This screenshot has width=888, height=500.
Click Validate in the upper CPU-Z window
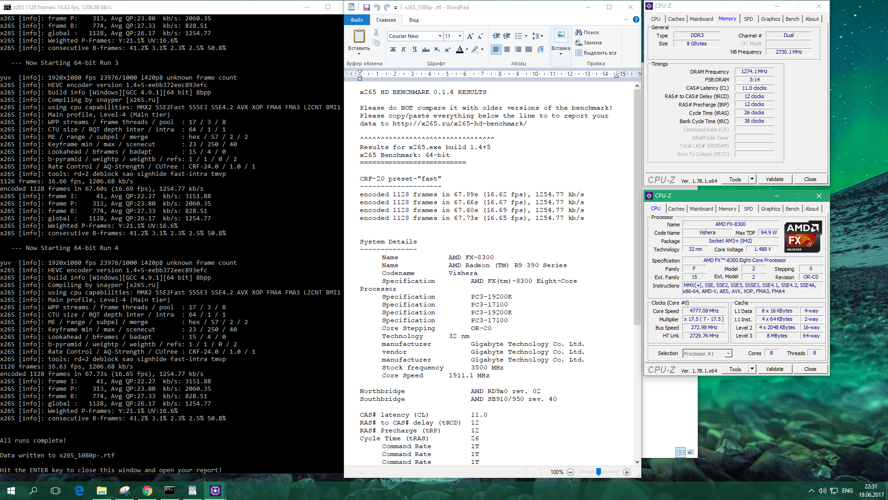point(775,179)
